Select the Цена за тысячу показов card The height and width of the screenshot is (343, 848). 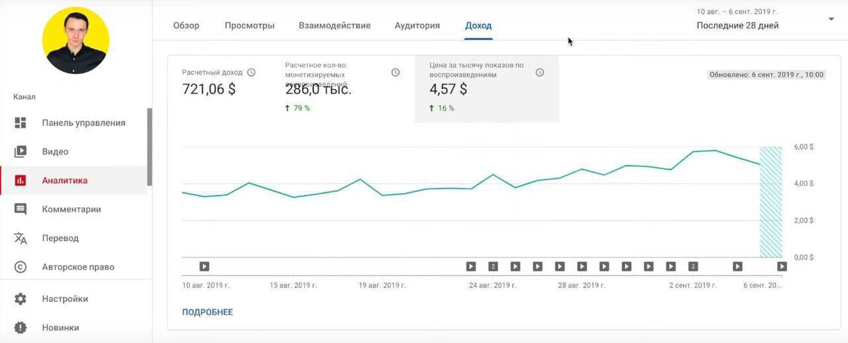coord(486,89)
